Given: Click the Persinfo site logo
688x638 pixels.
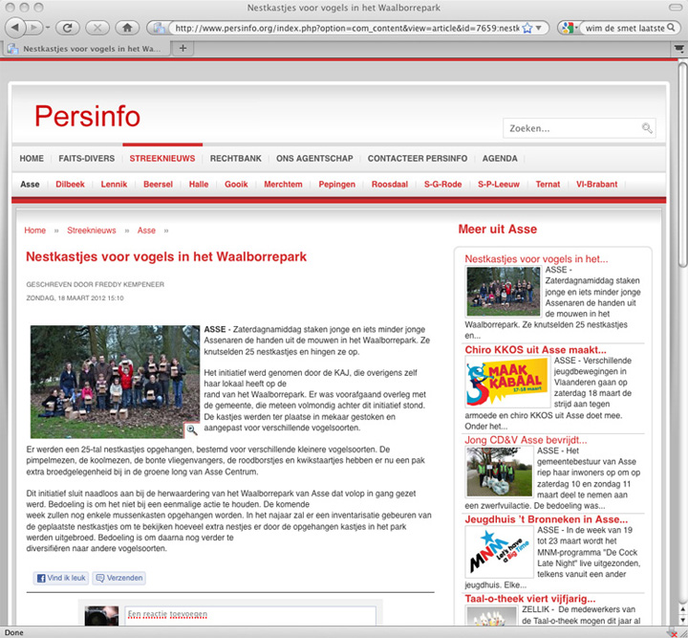Looking at the screenshot, I should coord(87,116).
